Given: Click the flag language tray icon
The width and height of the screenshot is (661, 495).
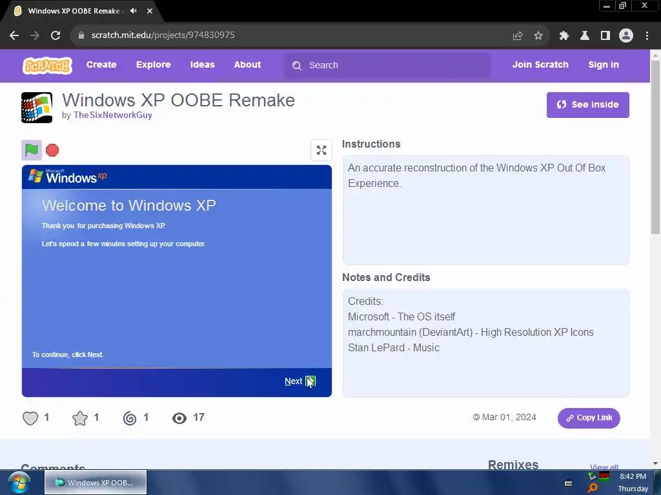Looking at the screenshot, I should (604, 476).
